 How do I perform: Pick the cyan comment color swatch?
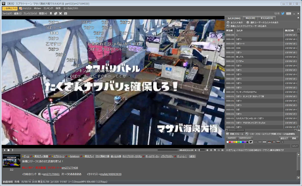(241, 142)
